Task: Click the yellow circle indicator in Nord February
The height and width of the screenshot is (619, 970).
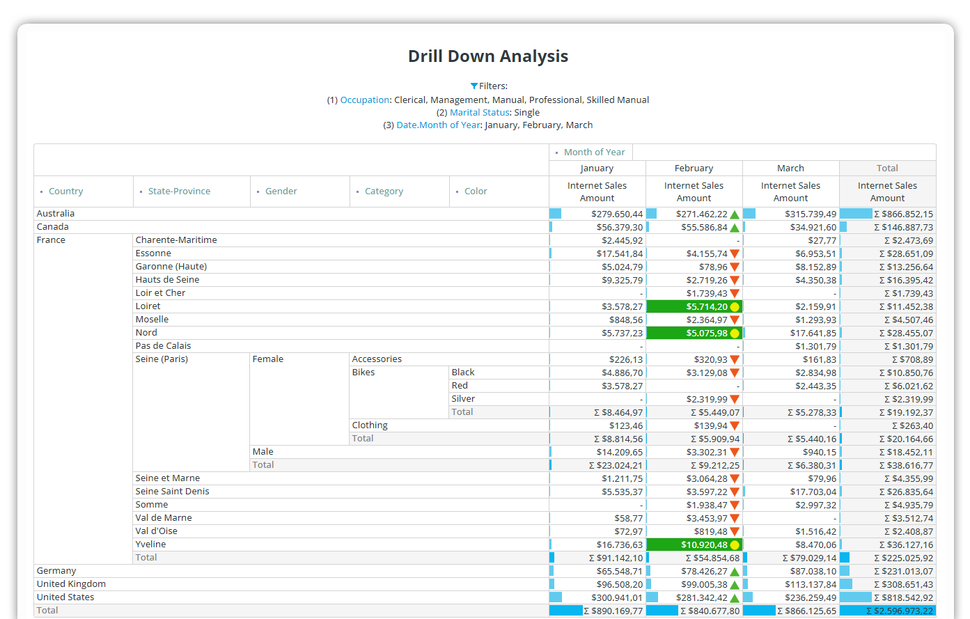Action: (735, 334)
